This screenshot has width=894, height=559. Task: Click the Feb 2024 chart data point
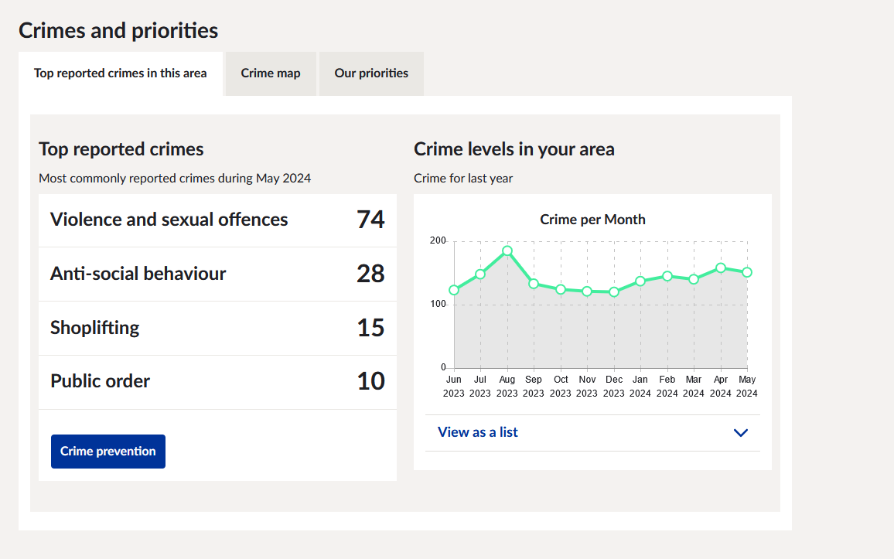tap(667, 276)
